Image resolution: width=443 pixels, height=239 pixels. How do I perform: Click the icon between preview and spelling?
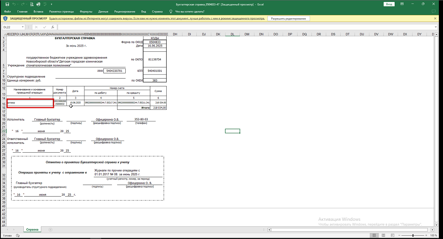point(38,4)
